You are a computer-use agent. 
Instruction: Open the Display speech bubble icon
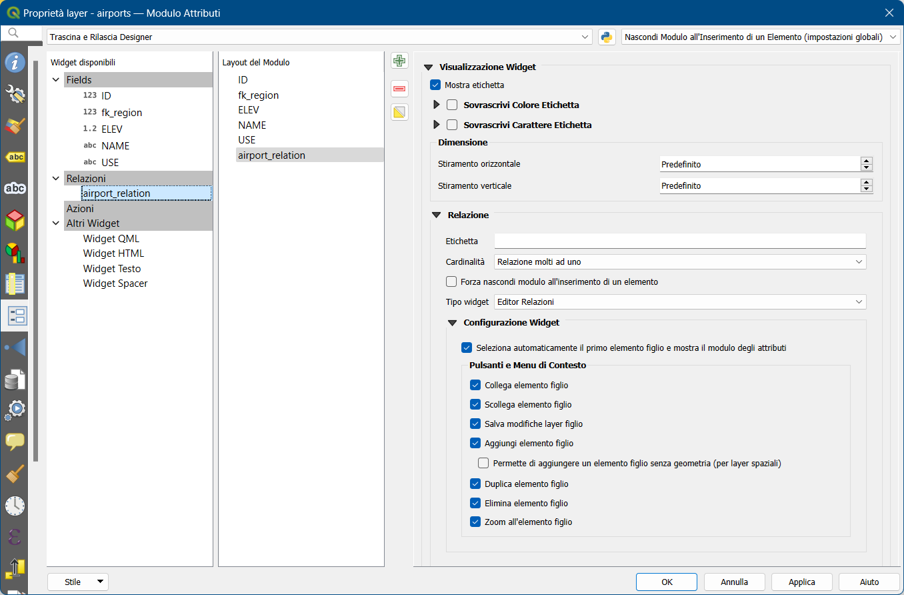pos(15,441)
